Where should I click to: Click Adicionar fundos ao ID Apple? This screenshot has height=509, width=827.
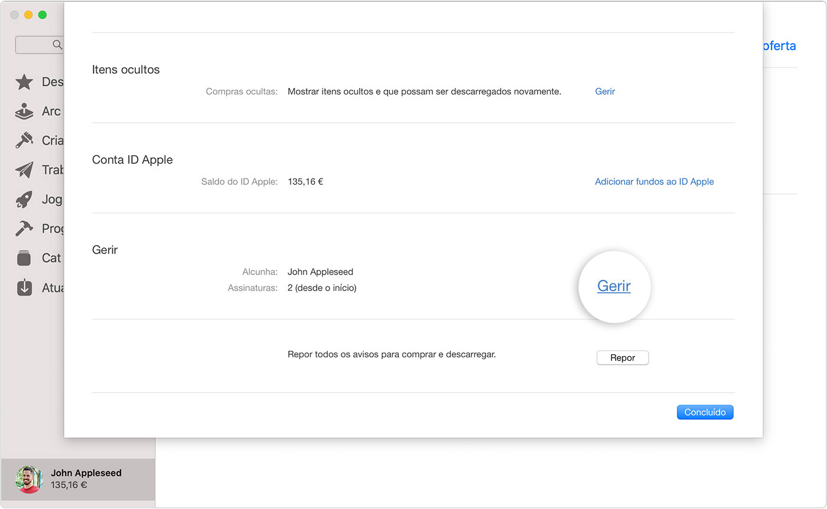click(655, 182)
